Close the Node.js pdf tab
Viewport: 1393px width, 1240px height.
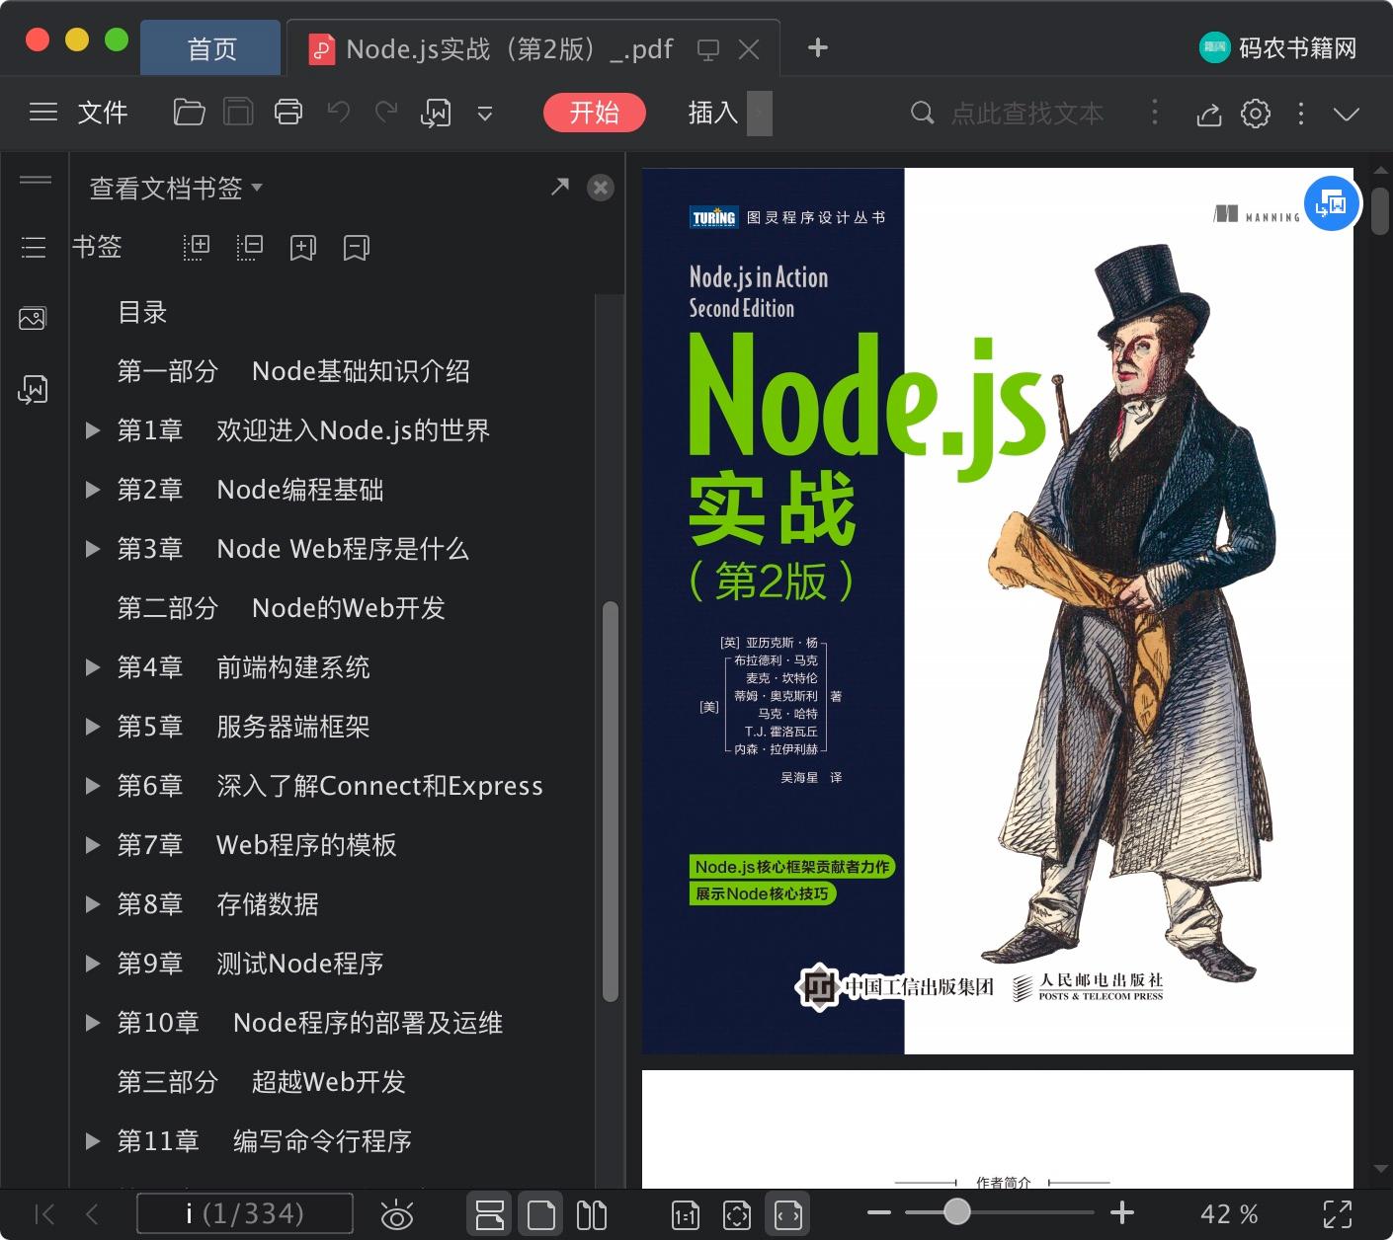pos(749,49)
